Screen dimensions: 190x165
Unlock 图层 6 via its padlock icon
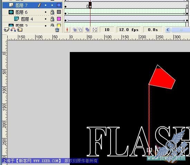pos(52,12)
